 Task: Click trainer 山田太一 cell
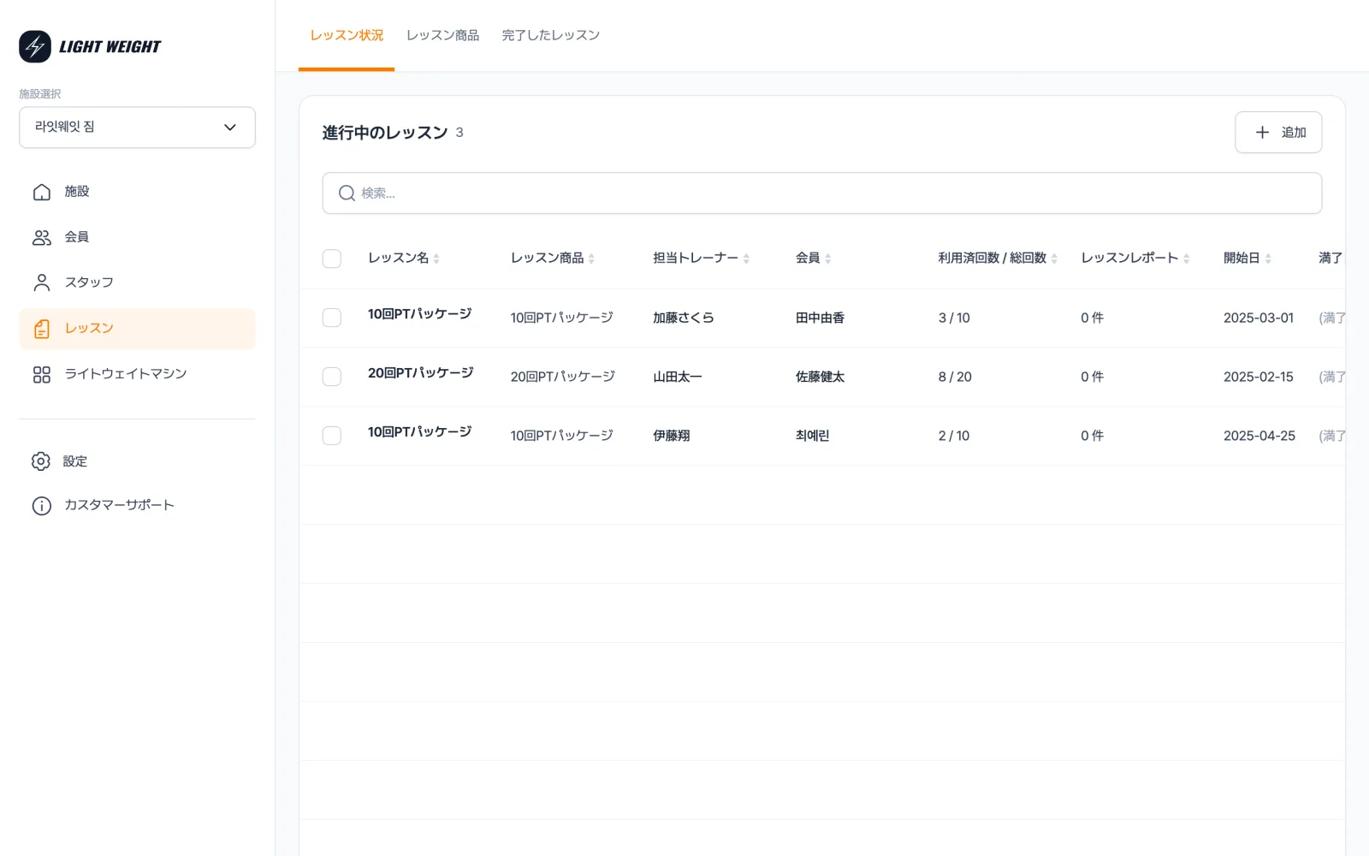tap(677, 377)
